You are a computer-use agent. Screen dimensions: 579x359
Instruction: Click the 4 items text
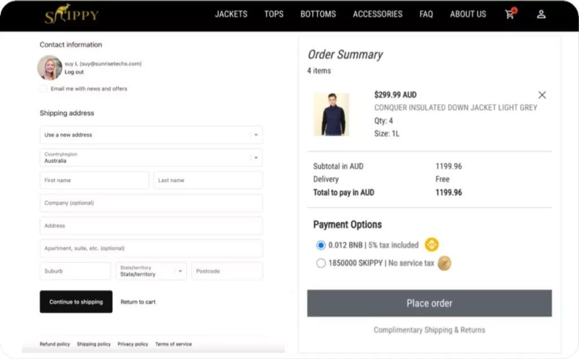click(319, 71)
